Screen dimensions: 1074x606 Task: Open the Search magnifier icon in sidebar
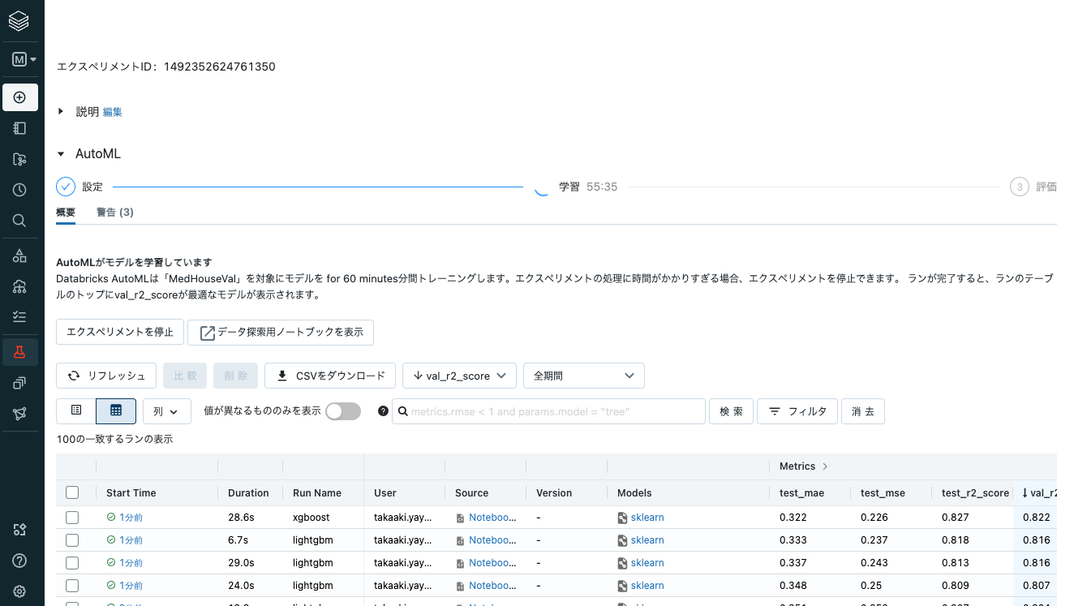(19, 221)
